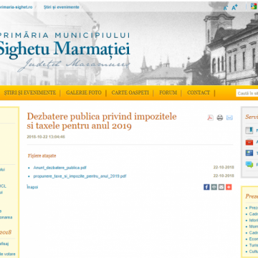Share the article on Facebook
The image size is (258, 258).
click(x=206, y=187)
